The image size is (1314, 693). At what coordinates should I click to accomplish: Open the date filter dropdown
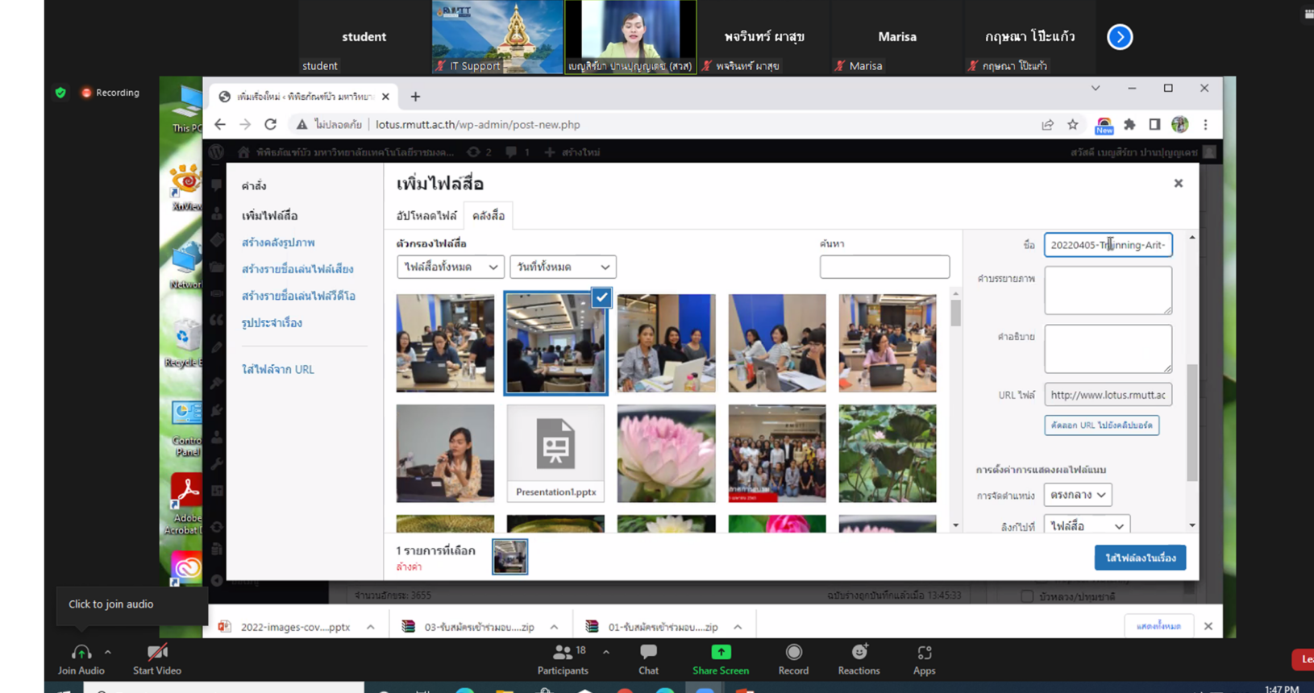[563, 267]
